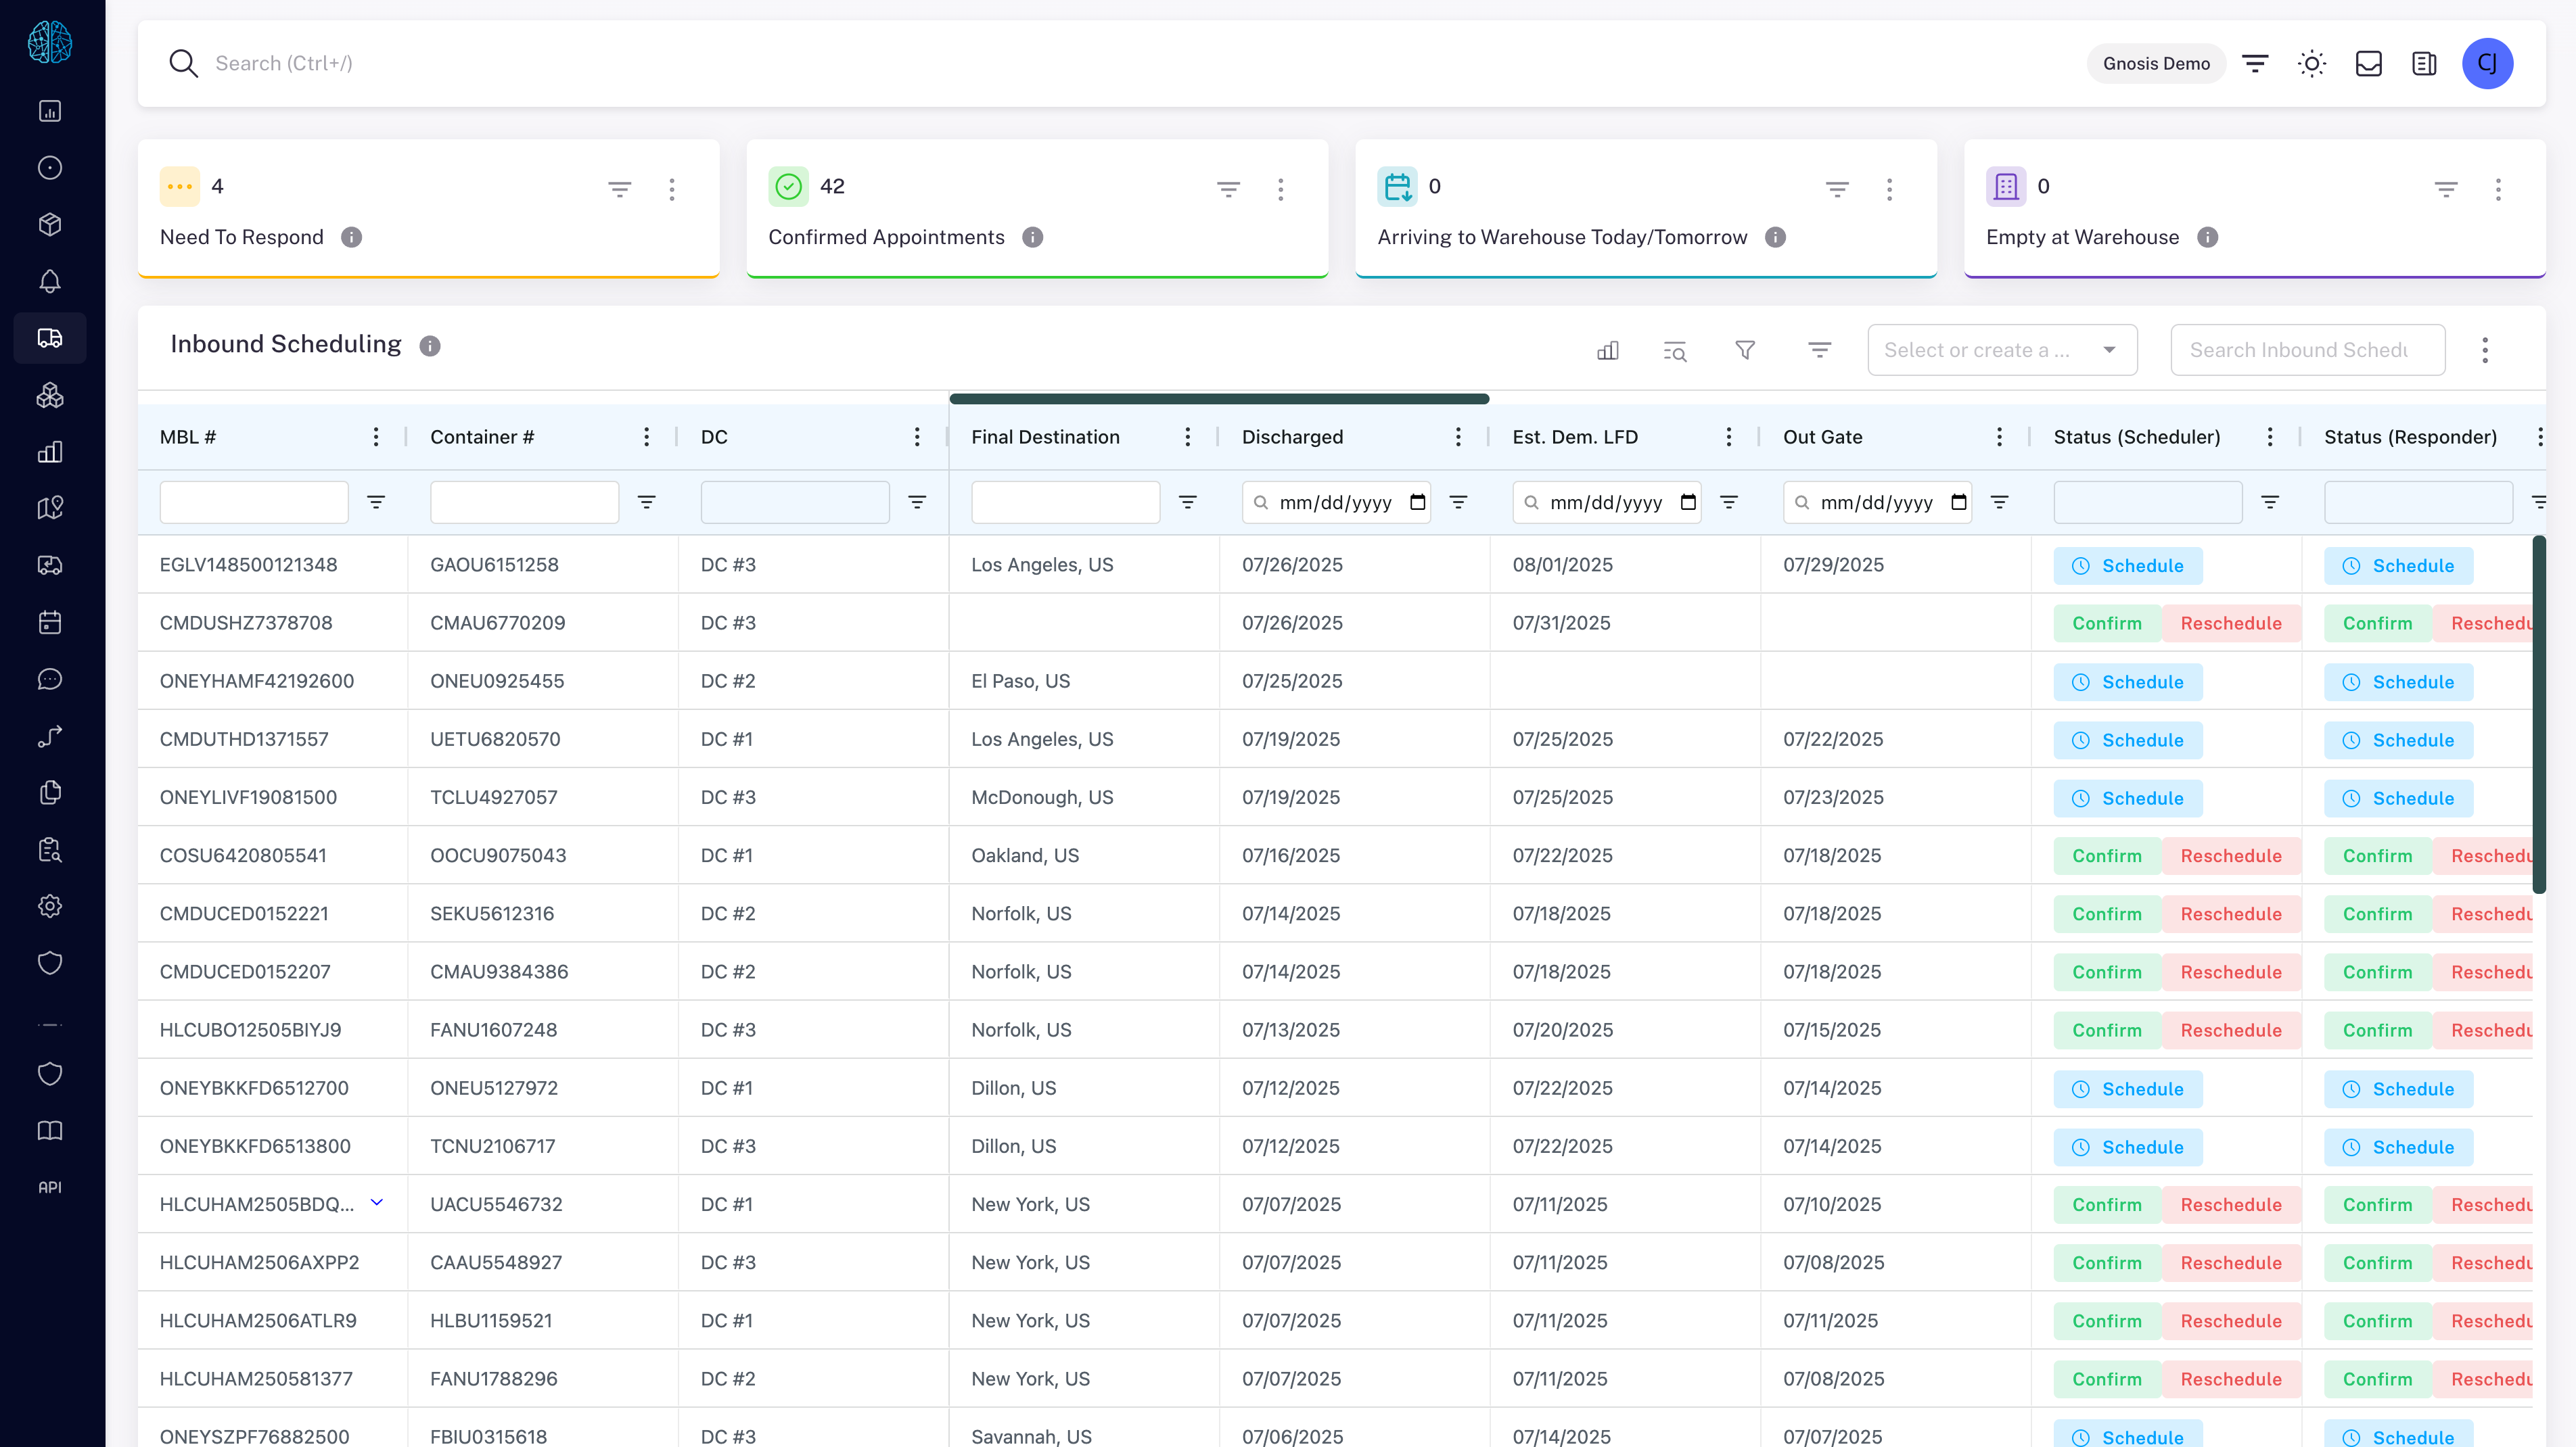Click the funnel filter icon in Inbound Scheduling
The image size is (2576, 1447).
[1745, 350]
